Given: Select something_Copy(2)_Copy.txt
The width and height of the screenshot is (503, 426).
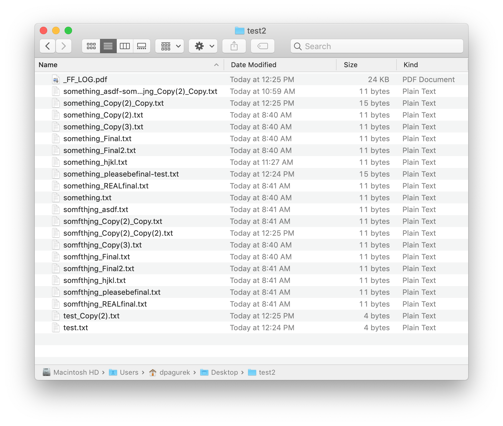Looking at the screenshot, I should (x=114, y=103).
